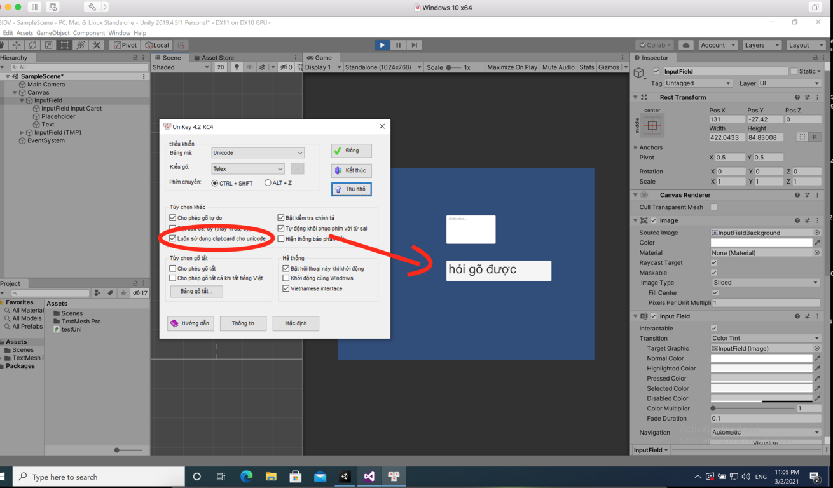
Task: Toggle 'Tự động khôi phục phím với từ sai'
Action: point(281,228)
